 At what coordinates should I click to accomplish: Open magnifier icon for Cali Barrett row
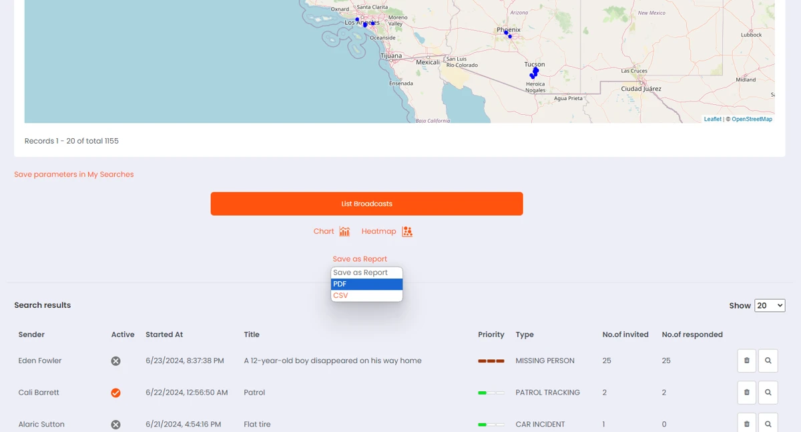click(768, 393)
